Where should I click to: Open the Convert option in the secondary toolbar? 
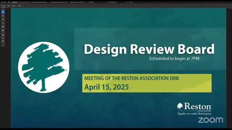(x=14, y=6)
